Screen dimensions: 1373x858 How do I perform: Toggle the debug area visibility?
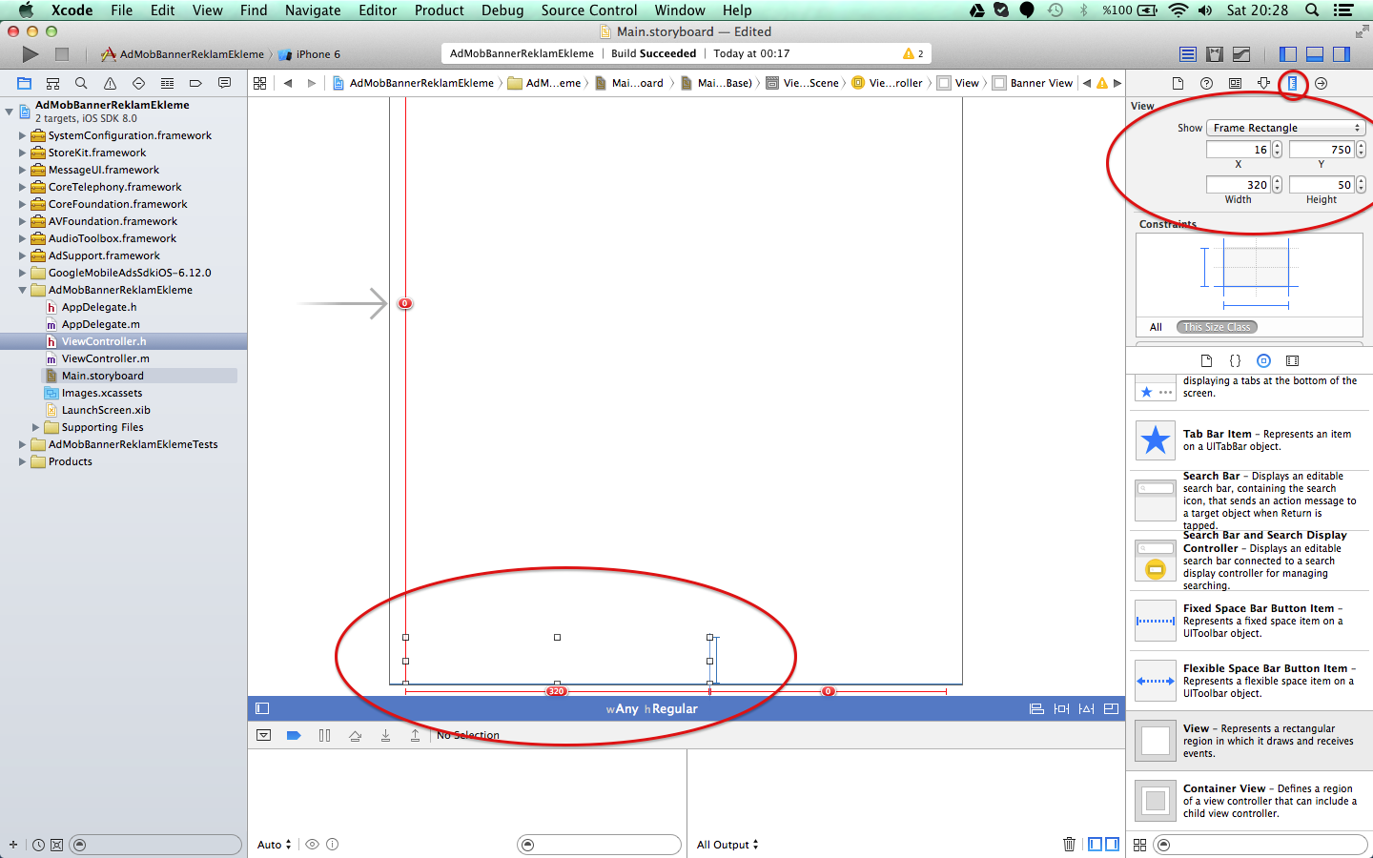coord(1314,54)
